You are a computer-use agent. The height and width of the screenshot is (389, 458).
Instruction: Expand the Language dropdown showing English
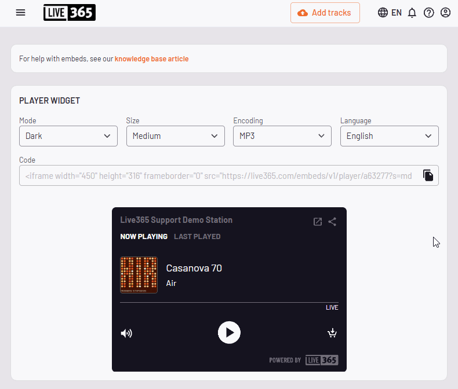(x=390, y=136)
